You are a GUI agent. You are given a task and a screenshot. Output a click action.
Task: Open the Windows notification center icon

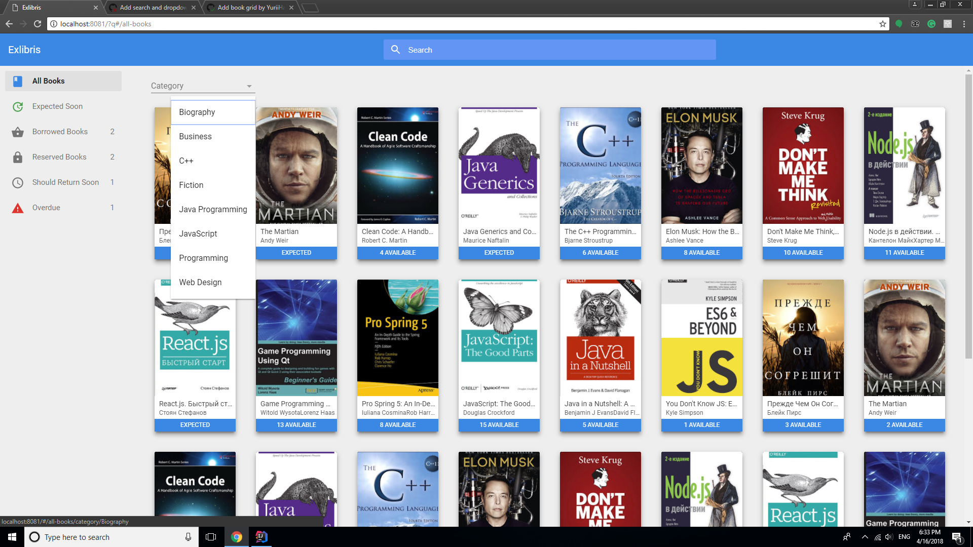click(x=957, y=537)
